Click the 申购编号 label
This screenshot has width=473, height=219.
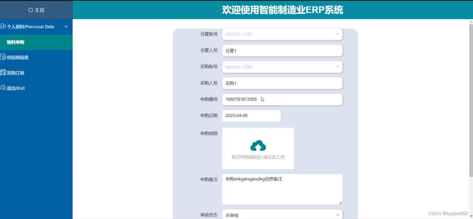point(209,99)
